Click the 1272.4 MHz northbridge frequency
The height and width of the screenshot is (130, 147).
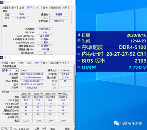[59, 21]
